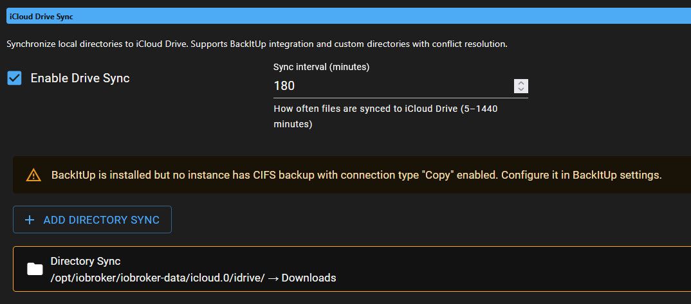Select the /opt/iobroker/iobroker-data/icloud.0/idrive/ path text

[x=158, y=278]
